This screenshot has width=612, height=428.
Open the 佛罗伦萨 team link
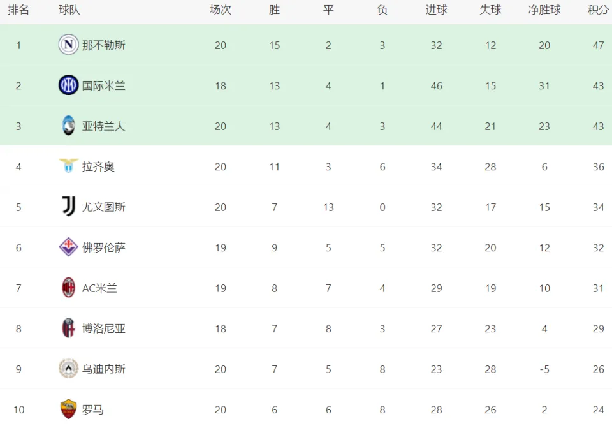click(x=104, y=247)
